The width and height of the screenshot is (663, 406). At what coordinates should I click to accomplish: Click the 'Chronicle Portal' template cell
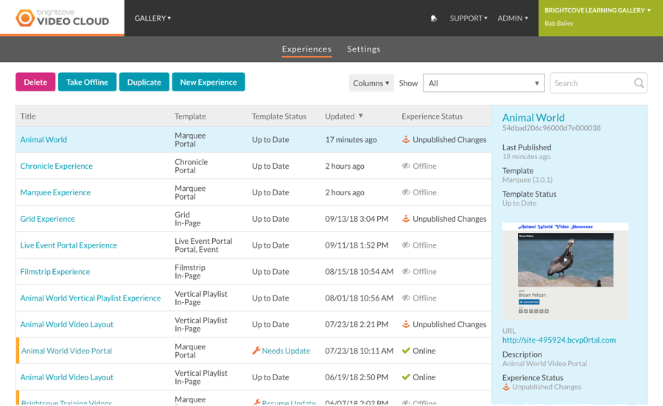click(191, 166)
